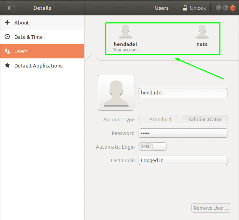Go back with the header arrow button
This screenshot has width=239, height=220.
point(9,8)
